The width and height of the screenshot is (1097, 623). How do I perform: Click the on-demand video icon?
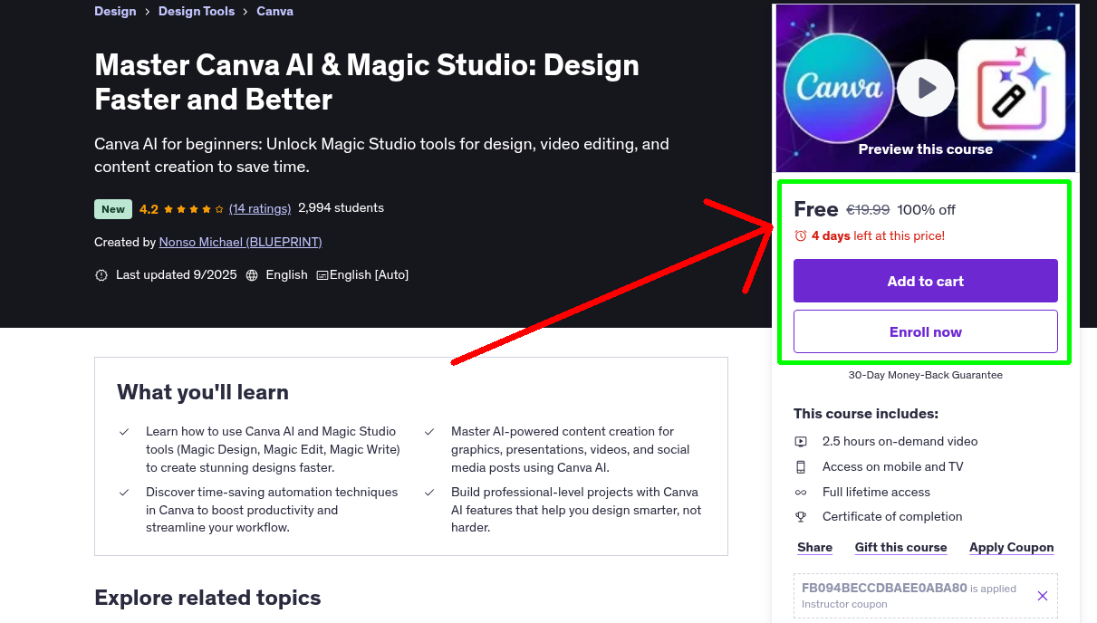pos(801,442)
